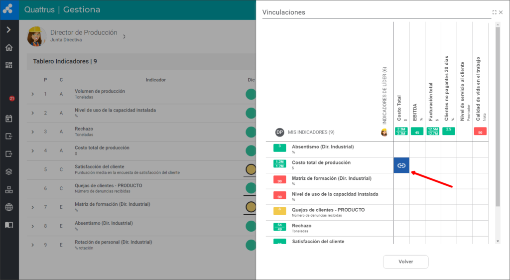510x280 pixels.
Task: Click yellow status circle for Matriz de formación row 7
Action: tap(251, 207)
